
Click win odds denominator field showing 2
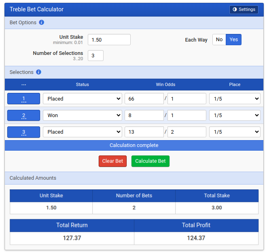pos(187,132)
